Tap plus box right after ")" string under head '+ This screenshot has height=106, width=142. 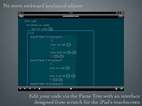point(56,57)
